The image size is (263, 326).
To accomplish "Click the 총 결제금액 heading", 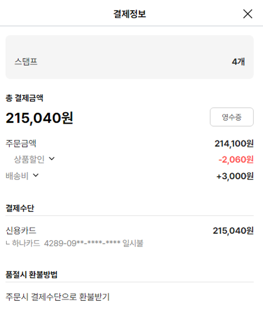I will [25, 98].
